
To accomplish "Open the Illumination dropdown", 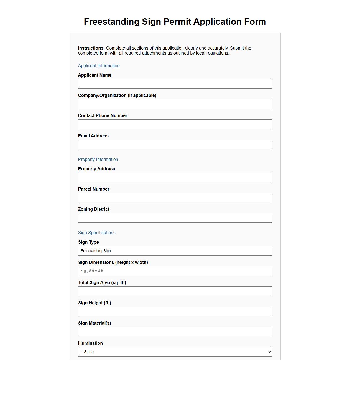I will tap(175, 352).
